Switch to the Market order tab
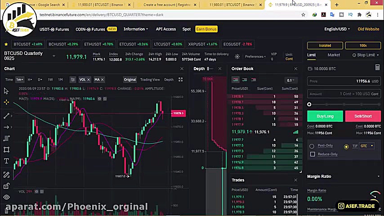This screenshot has height=216, width=384. coord(334,55)
